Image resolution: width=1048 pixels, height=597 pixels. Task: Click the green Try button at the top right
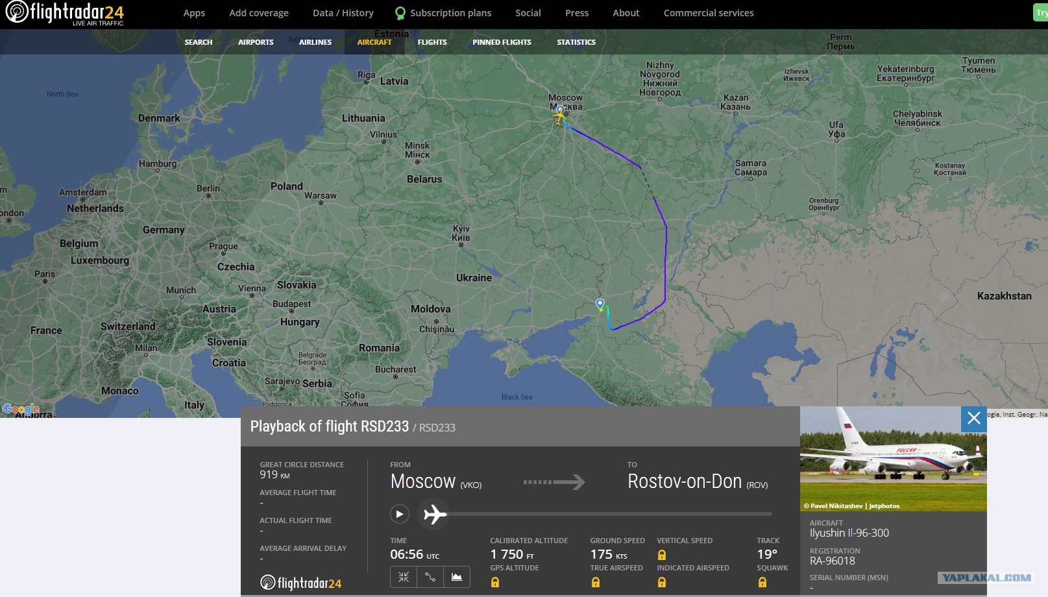[1040, 13]
